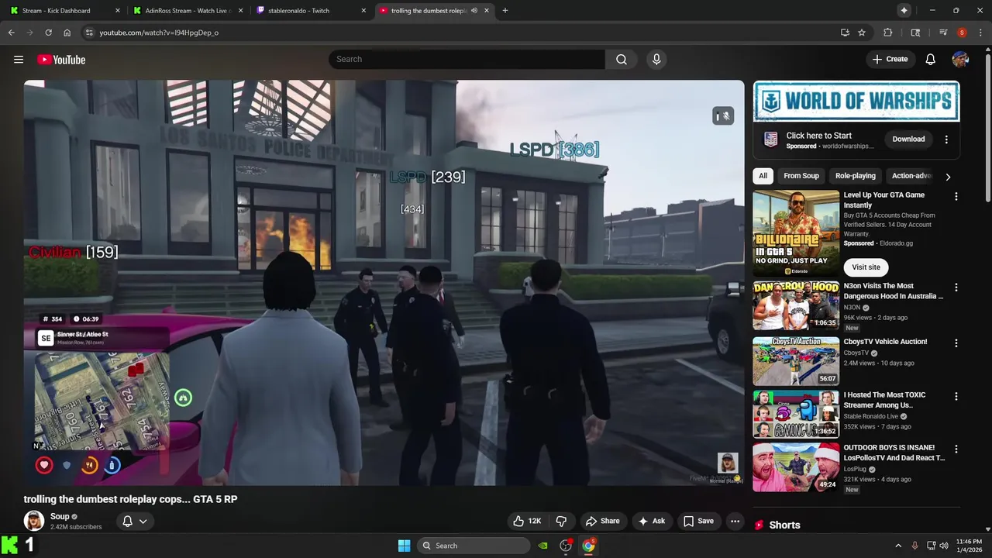
Task: Open more actions ellipsis beside Save
Action: tap(735, 522)
